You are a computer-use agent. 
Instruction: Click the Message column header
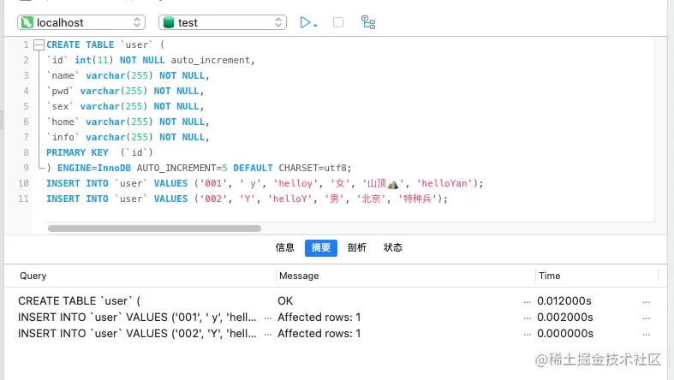coord(299,276)
